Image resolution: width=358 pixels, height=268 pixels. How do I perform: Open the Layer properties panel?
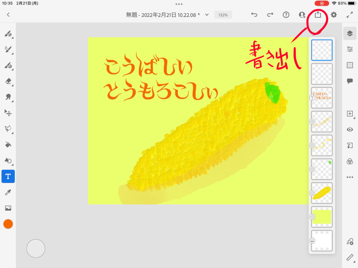(x=350, y=49)
